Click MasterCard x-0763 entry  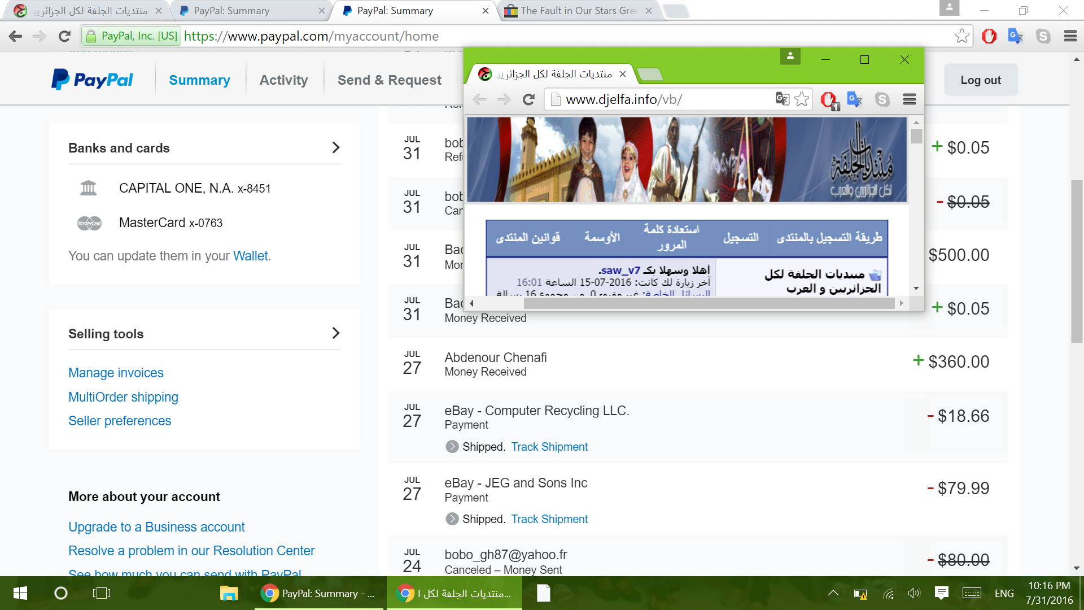[171, 223]
